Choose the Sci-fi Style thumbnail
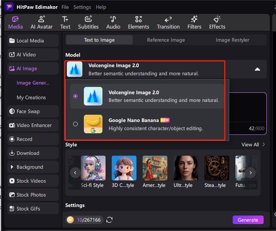The image size is (276, 231). (93, 168)
